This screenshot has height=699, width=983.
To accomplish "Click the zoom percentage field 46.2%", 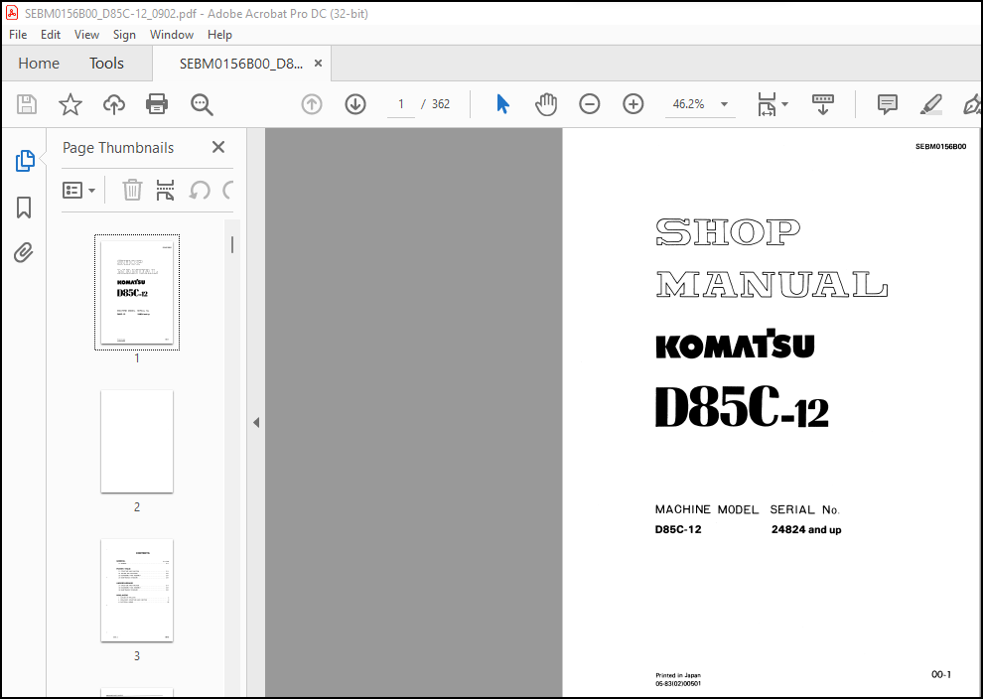I will 688,104.
